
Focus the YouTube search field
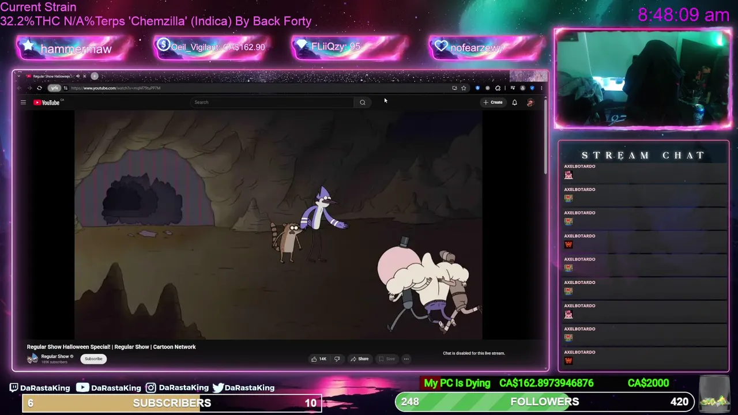coord(272,102)
